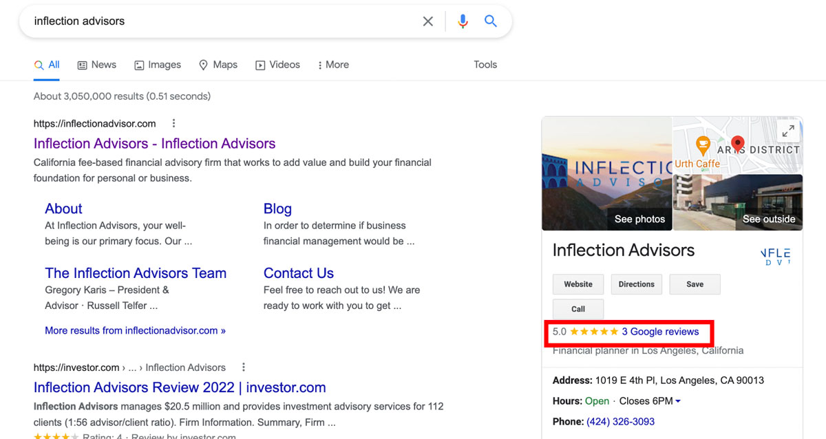Image resolution: width=826 pixels, height=439 pixels.
Task: Clear the search box with the X icon
Action: [428, 21]
